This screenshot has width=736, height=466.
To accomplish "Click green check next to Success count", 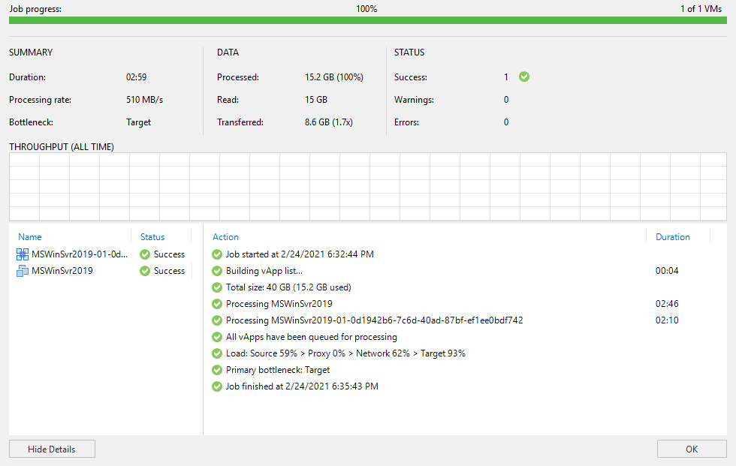I will click(x=524, y=77).
